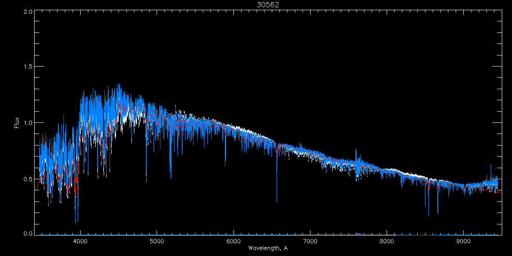Click the 0.5 y-axis tick label

pos(27,178)
